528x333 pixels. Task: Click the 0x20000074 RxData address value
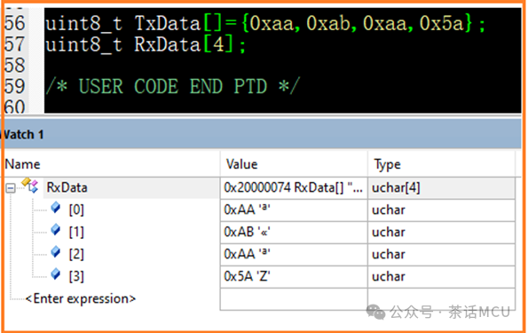(294, 187)
